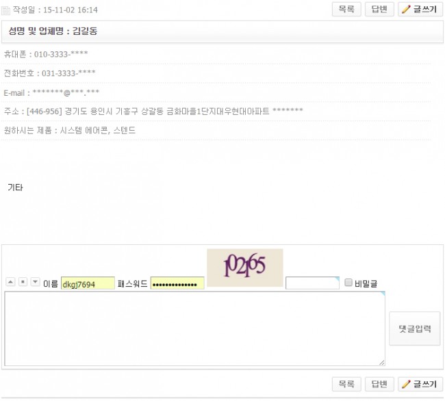445x401 pixels.
Task: Click the pencil 글쓰기 button above the post
Action: tap(420, 10)
